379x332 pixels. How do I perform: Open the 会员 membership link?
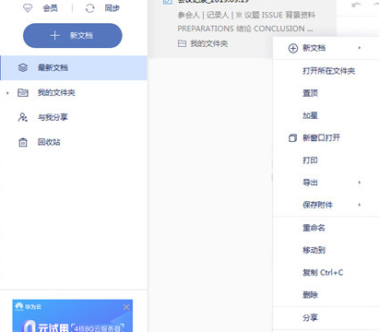pyautogui.click(x=50, y=8)
